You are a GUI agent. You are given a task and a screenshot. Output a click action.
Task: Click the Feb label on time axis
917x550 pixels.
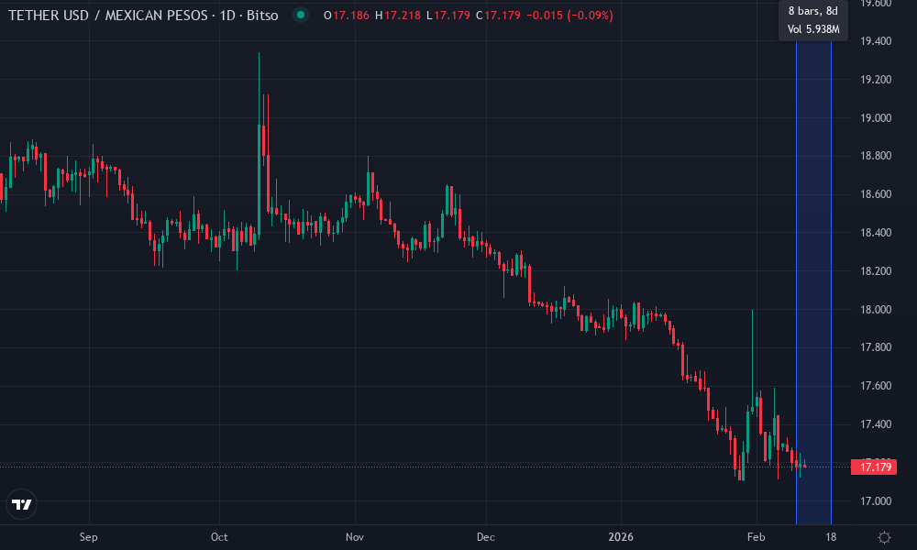(757, 538)
